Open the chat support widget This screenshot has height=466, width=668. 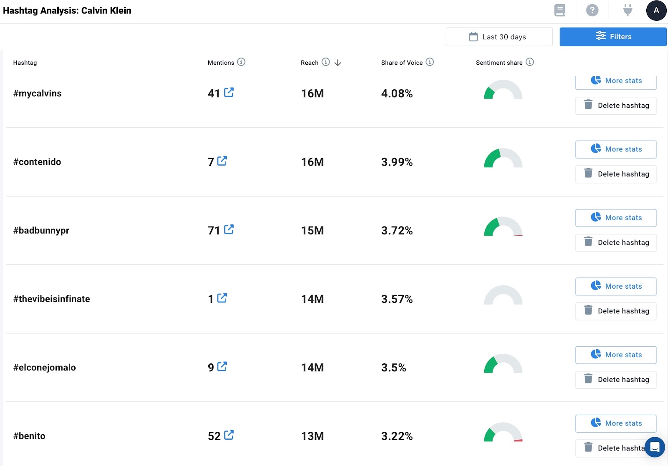[x=655, y=447]
